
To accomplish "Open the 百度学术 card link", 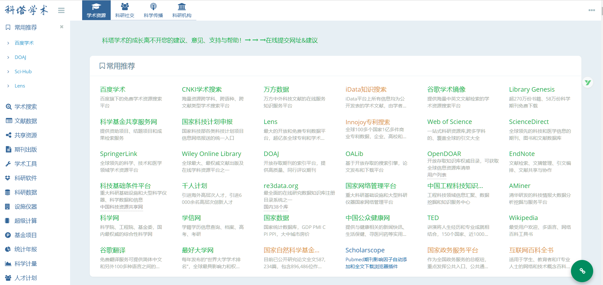I will 113,89.
